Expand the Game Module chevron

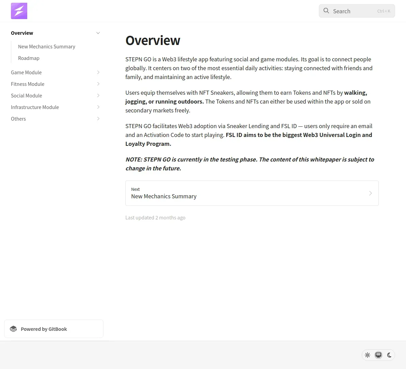pos(98,72)
